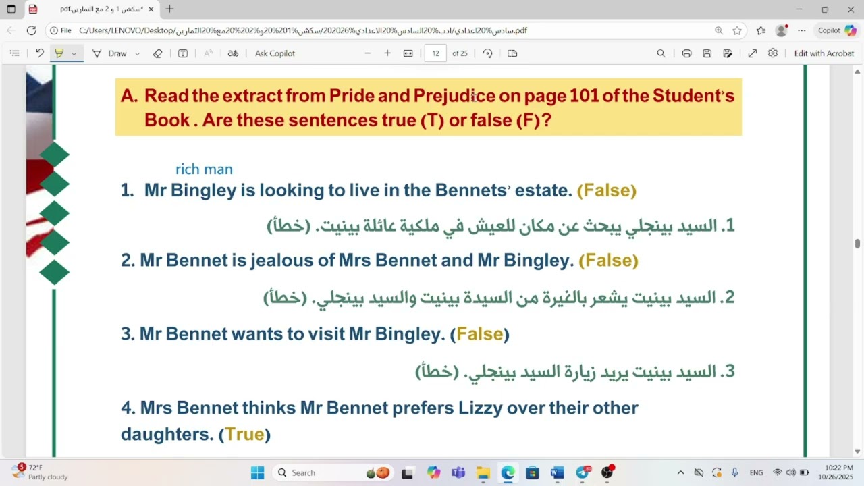Print the PDF document
Image resolution: width=864 pixels, height=486 pixels.
pyautogui.click(x=686, y=53)
